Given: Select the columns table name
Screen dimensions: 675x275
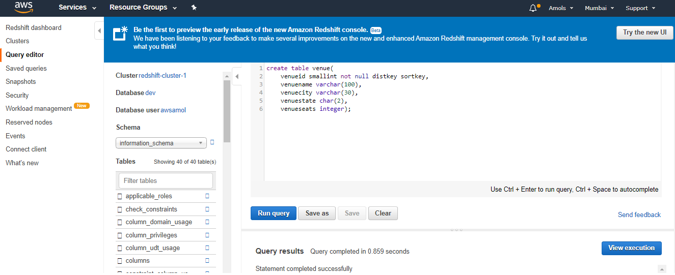Looking at the screenshot, I should tap(138, 261).
